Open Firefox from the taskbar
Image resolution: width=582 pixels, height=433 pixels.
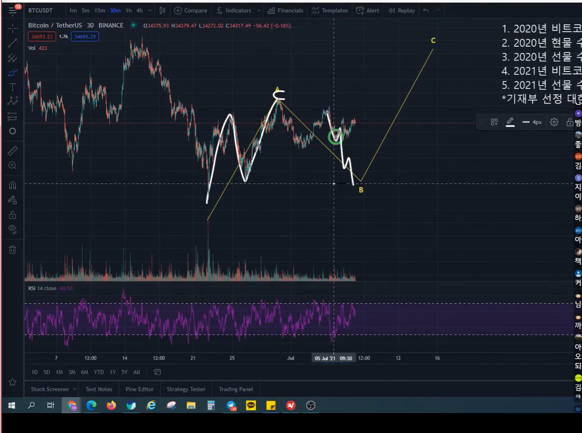[111, 406]
